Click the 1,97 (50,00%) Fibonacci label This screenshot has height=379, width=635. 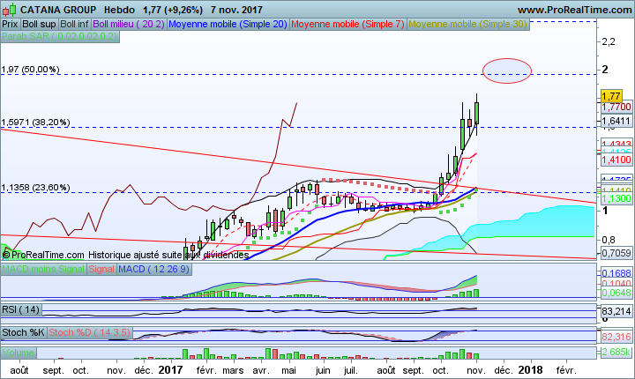click(30, 70)
